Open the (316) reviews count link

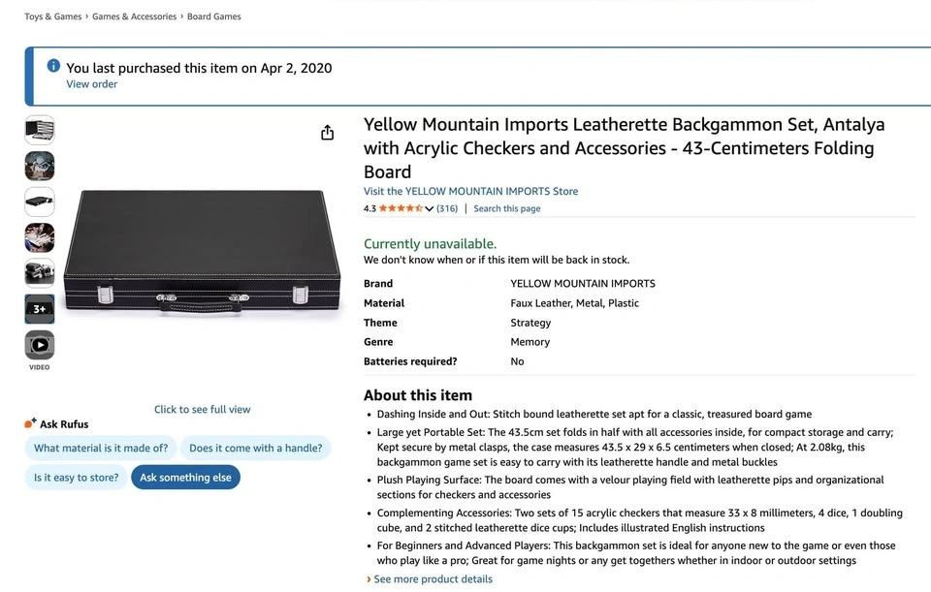coord(447,208)
